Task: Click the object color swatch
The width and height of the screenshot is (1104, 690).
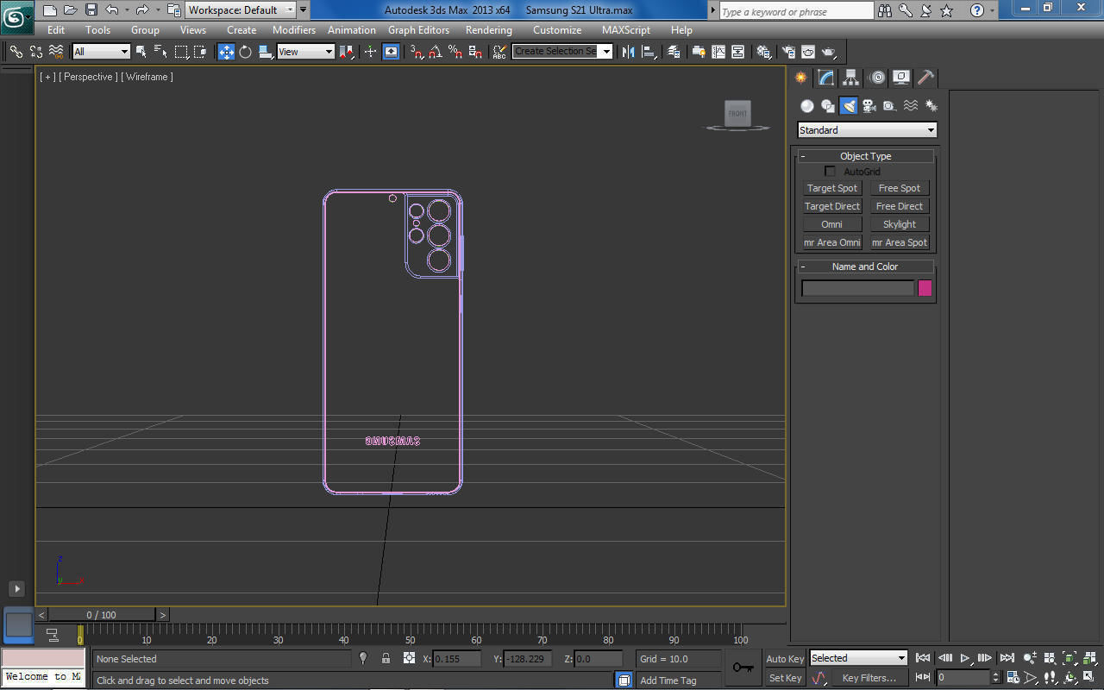Action: tap(925, 288)
